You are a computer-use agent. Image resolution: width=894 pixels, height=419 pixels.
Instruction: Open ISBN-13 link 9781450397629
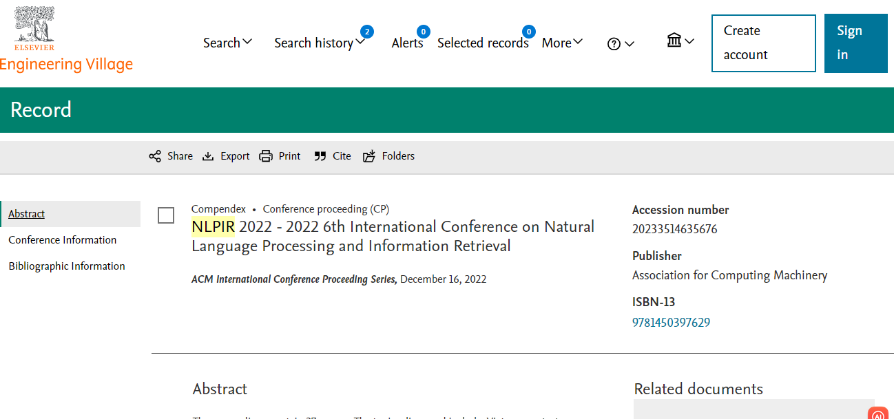(x=672, y=322)
